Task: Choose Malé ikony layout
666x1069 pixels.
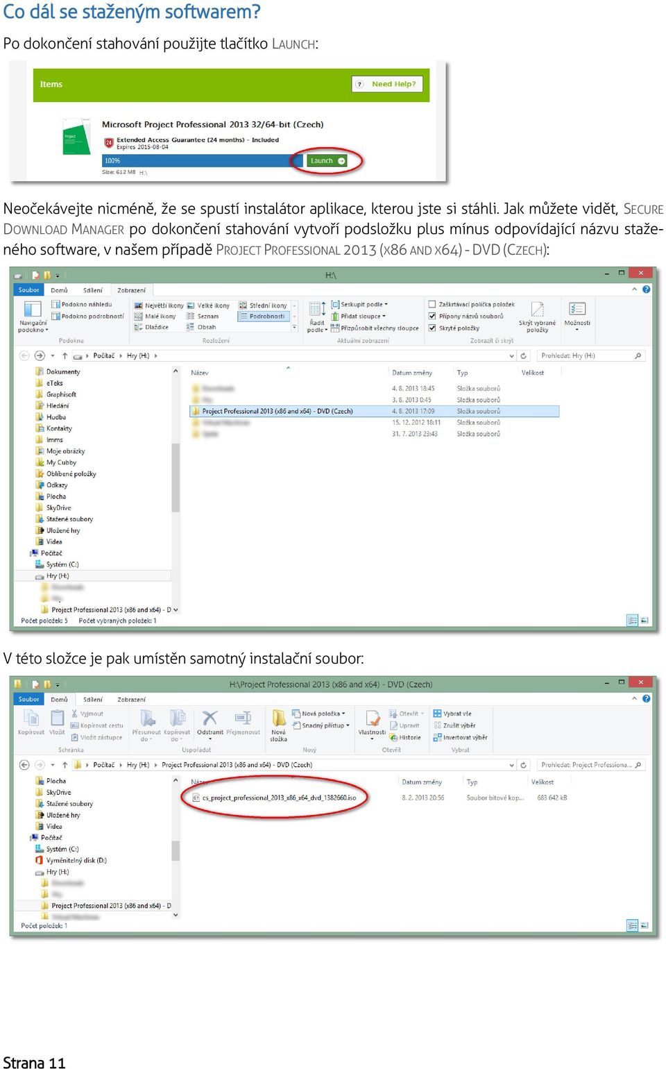Action: (x=155, y=316)
